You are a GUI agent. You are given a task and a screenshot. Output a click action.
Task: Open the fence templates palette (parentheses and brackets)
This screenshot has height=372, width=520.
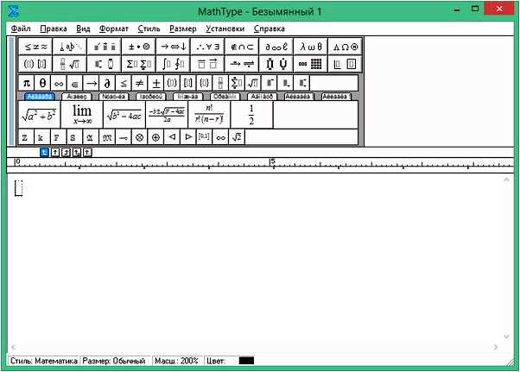(x=35, y=64)
